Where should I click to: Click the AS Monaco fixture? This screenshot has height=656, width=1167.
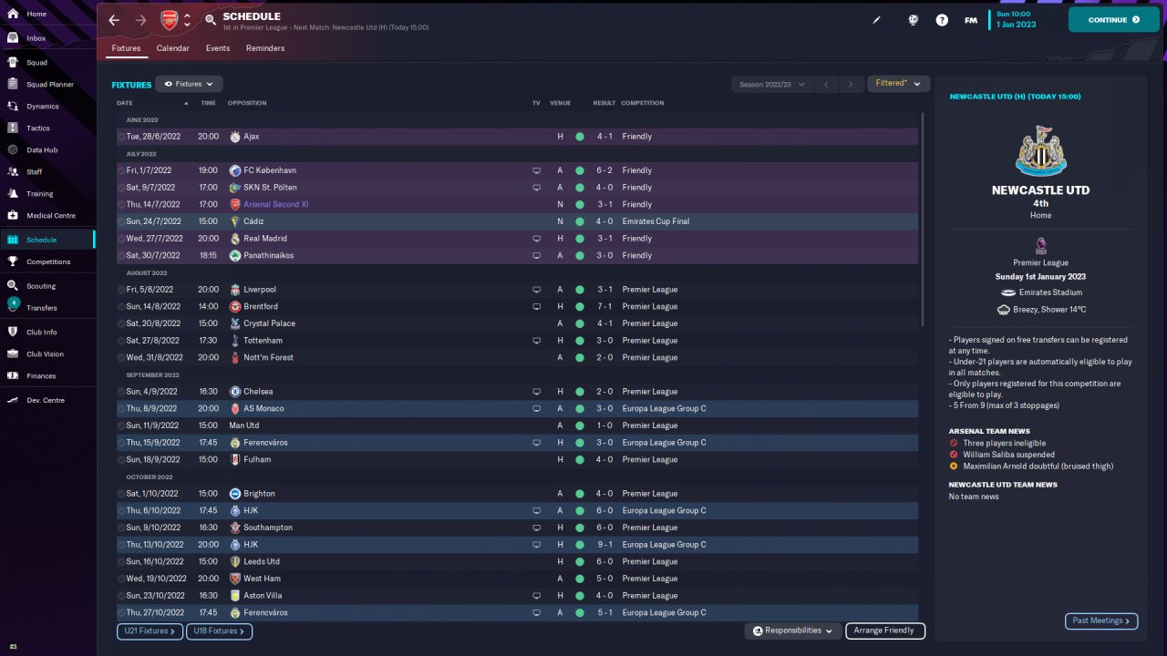pos(517,408)
